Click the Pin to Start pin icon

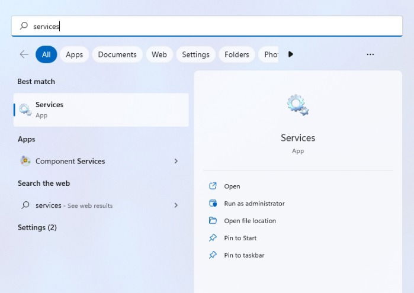point(213,238)
